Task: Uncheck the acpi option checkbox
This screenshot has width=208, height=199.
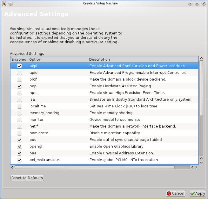Action: (20, 66)
